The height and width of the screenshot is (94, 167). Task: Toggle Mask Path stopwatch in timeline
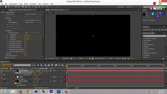coord(18,85)
